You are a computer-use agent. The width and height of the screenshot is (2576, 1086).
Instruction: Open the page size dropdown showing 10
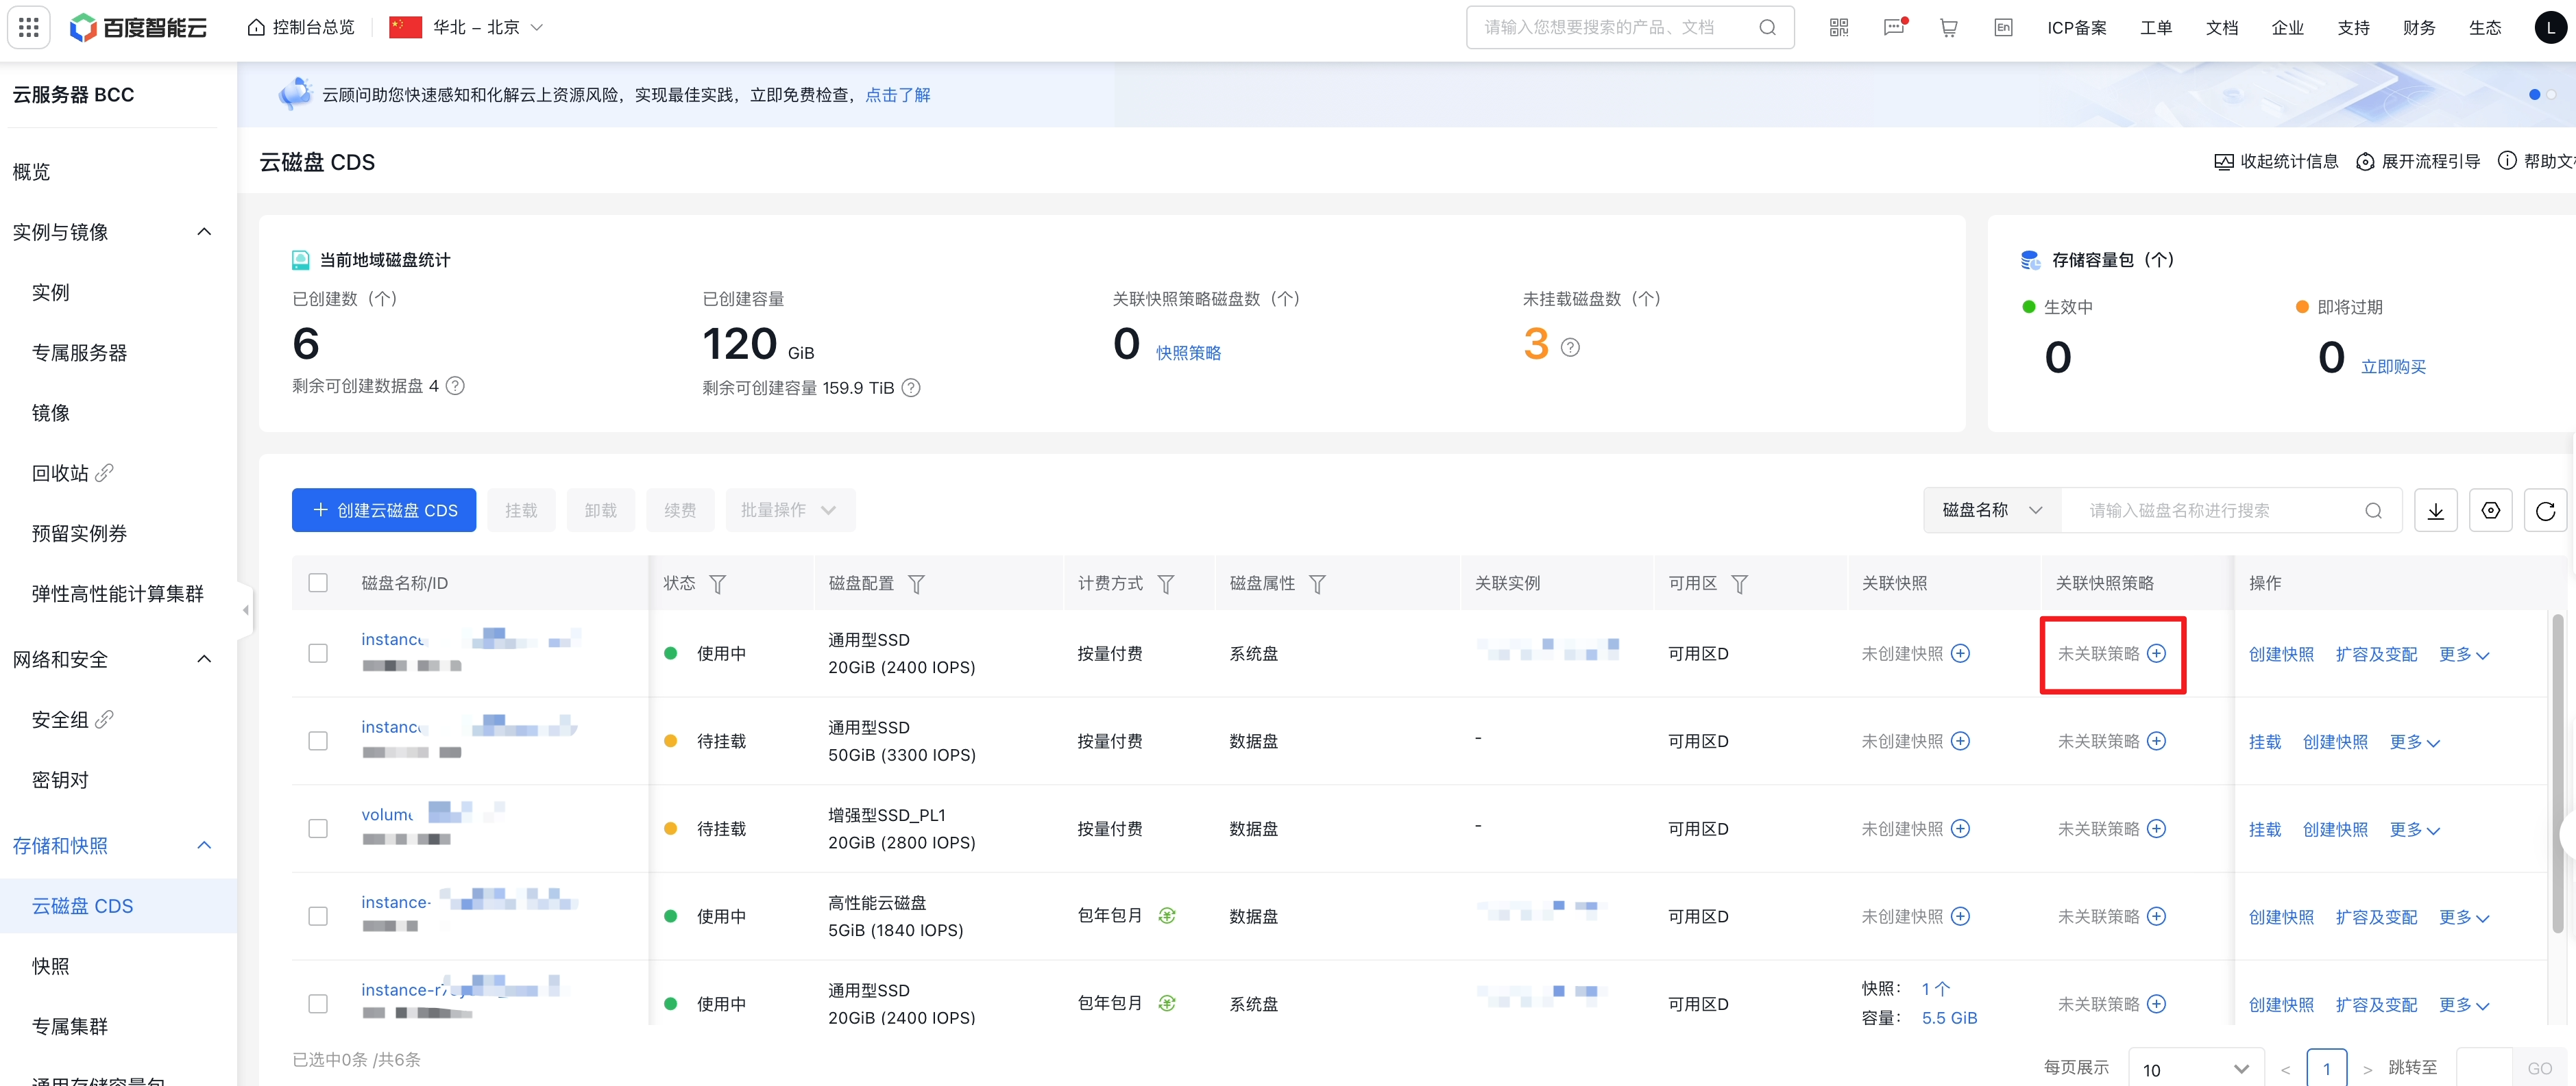click(x=2196, y=1069)
